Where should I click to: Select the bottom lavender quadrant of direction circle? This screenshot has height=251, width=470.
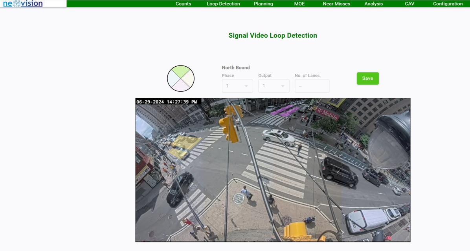[x=181, y=85]
